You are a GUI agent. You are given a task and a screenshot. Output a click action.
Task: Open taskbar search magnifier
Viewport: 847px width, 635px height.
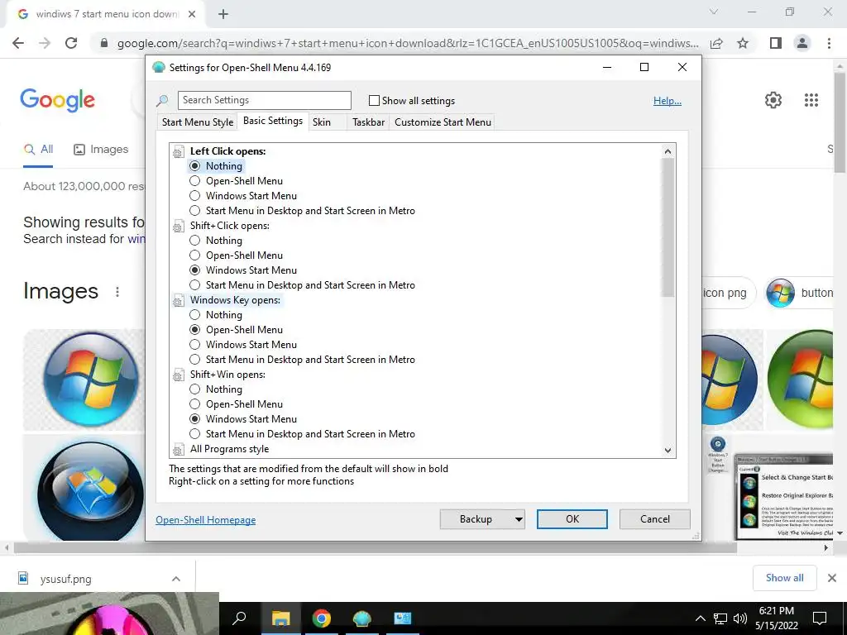239,618
